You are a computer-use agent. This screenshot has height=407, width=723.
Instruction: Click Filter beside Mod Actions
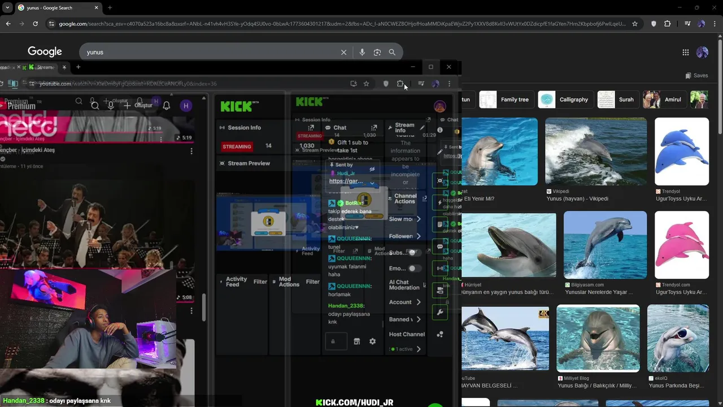(x=312, y=282)
